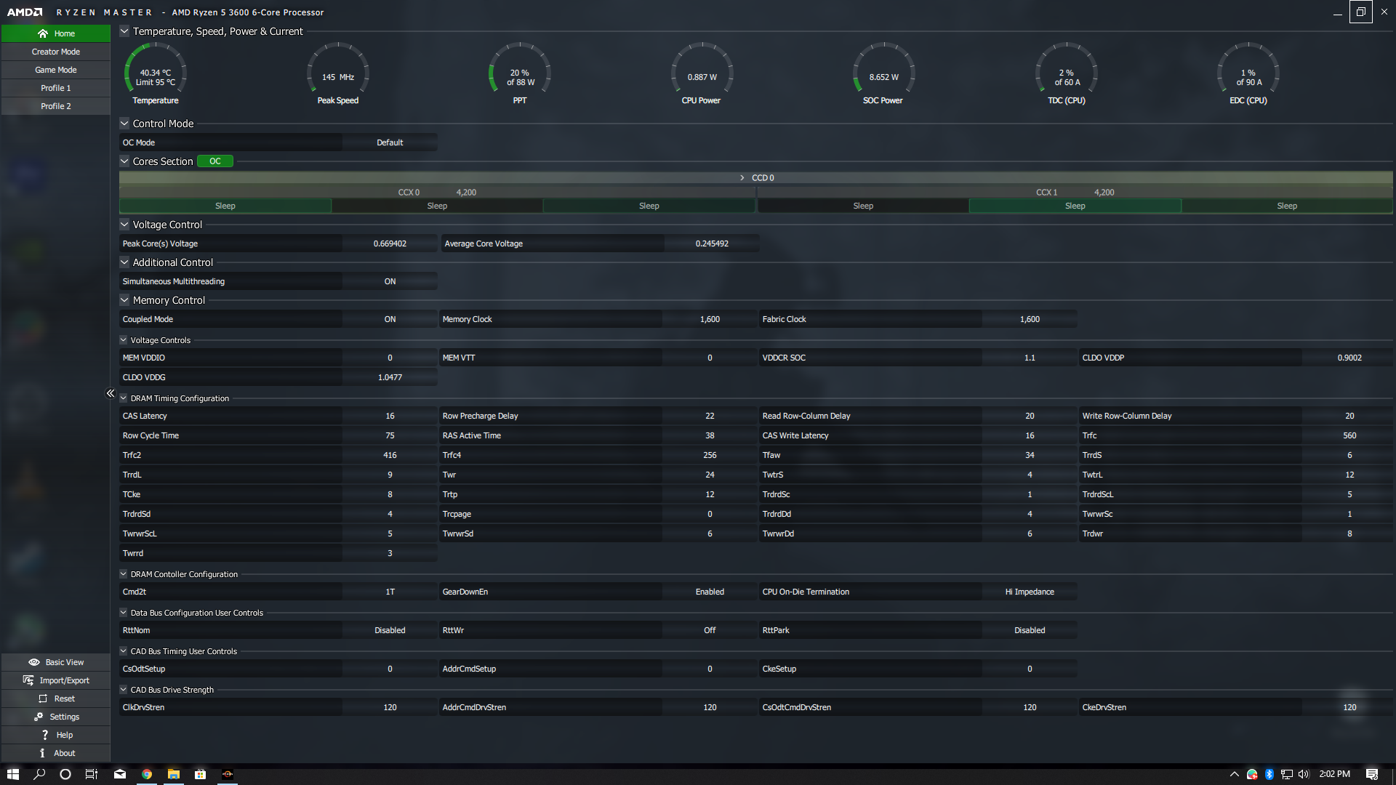The width and height of the screenshot is (1396, 785).
Task: Switch to Basic View
Action: click(56, 662)
